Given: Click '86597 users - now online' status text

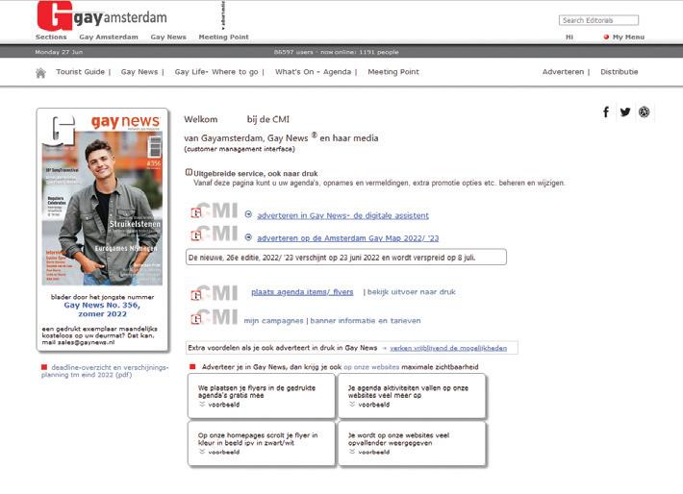Looking at the screenshot, I should click(337, 52).
